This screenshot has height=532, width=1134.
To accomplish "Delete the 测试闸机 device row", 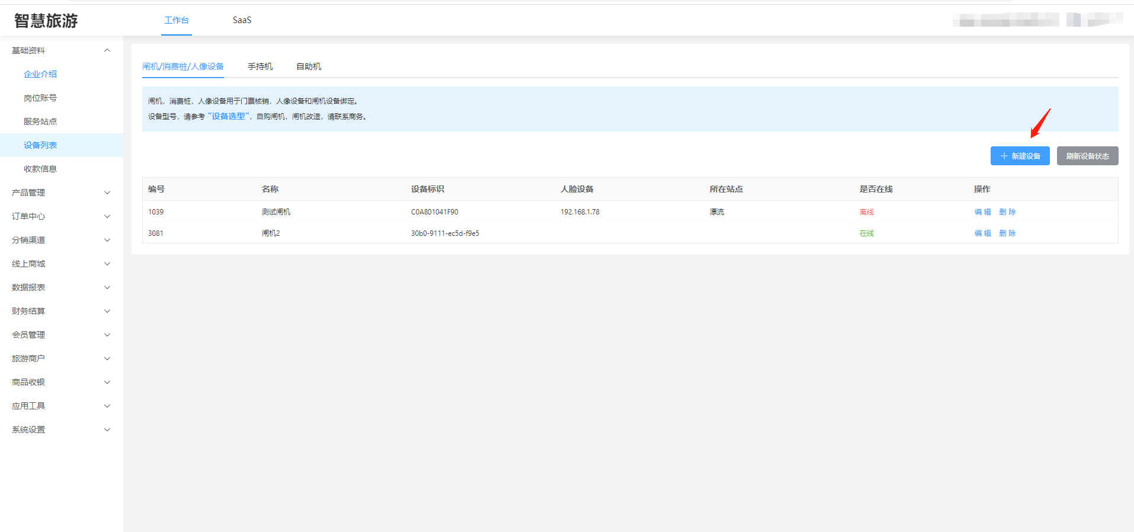I will pyautogui.click(x=1007, y=211).
